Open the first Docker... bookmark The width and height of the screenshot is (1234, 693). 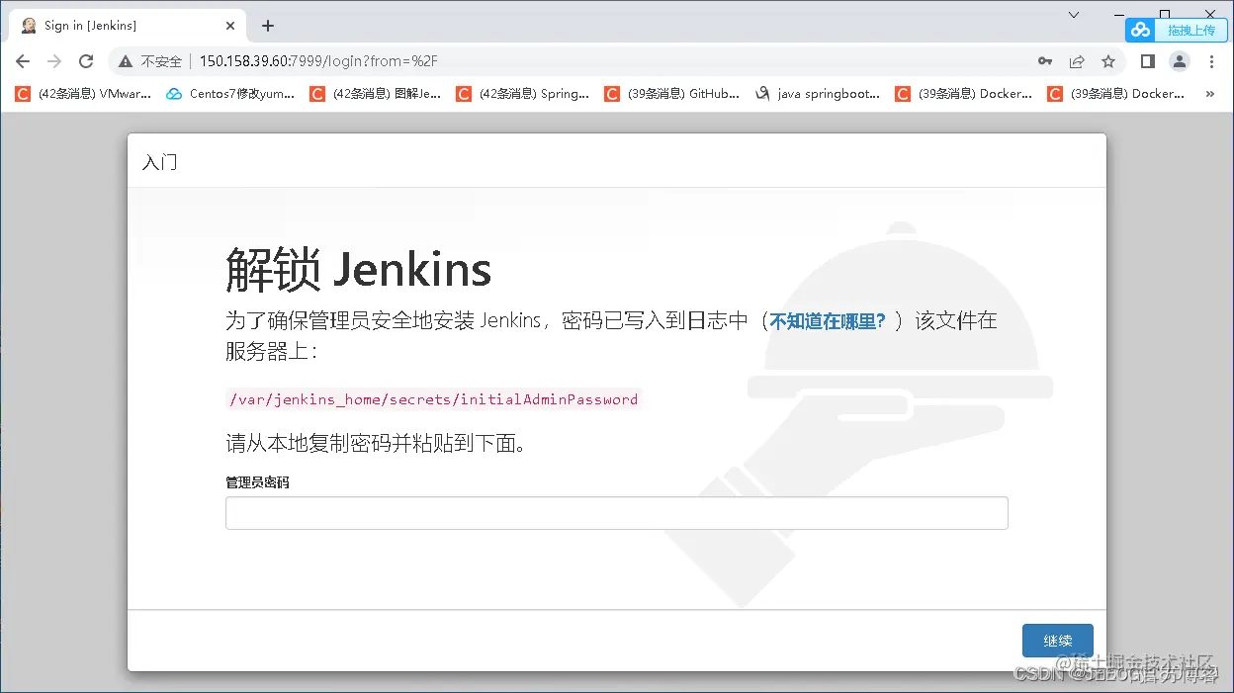pos(963,94)
